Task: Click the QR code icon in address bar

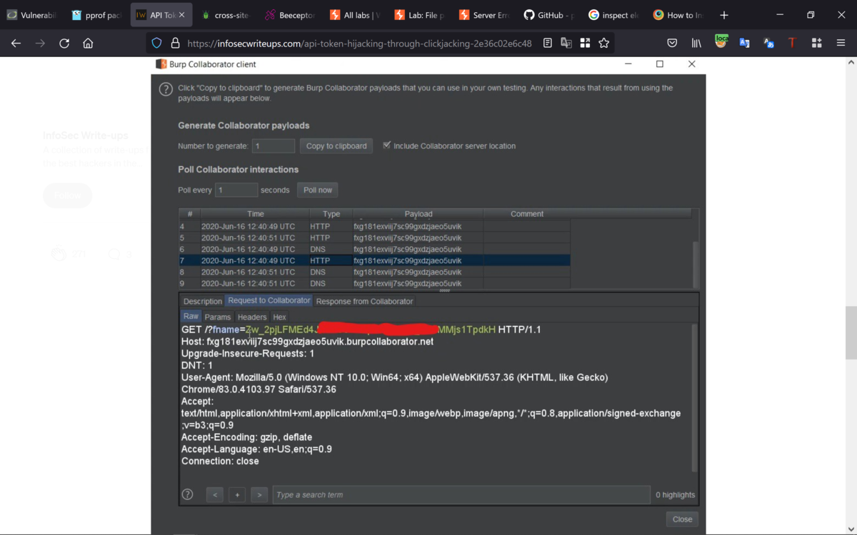Action: tap(585, 43)
